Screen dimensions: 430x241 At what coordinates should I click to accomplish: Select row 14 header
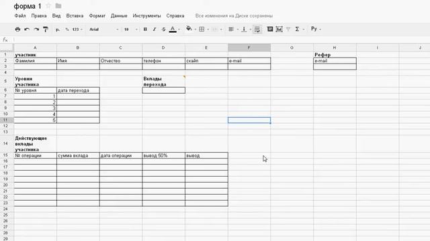pyautogui.click(x=5, y=143)
